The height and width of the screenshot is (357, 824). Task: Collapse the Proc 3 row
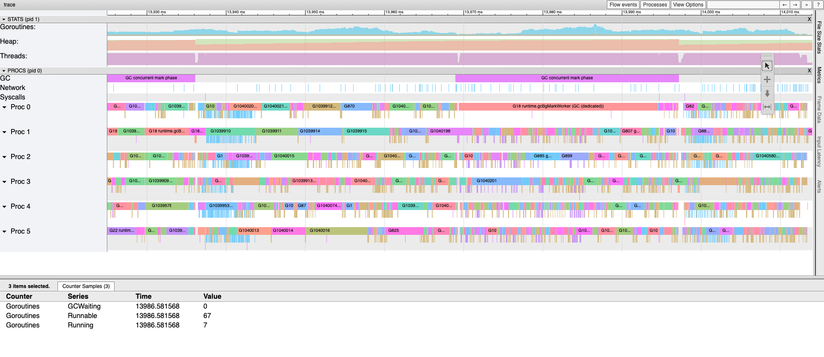coord(5,182)
